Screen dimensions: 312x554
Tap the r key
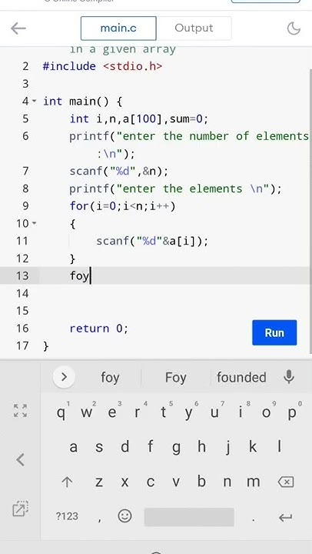pyautogui.click(x=138, y=412)
